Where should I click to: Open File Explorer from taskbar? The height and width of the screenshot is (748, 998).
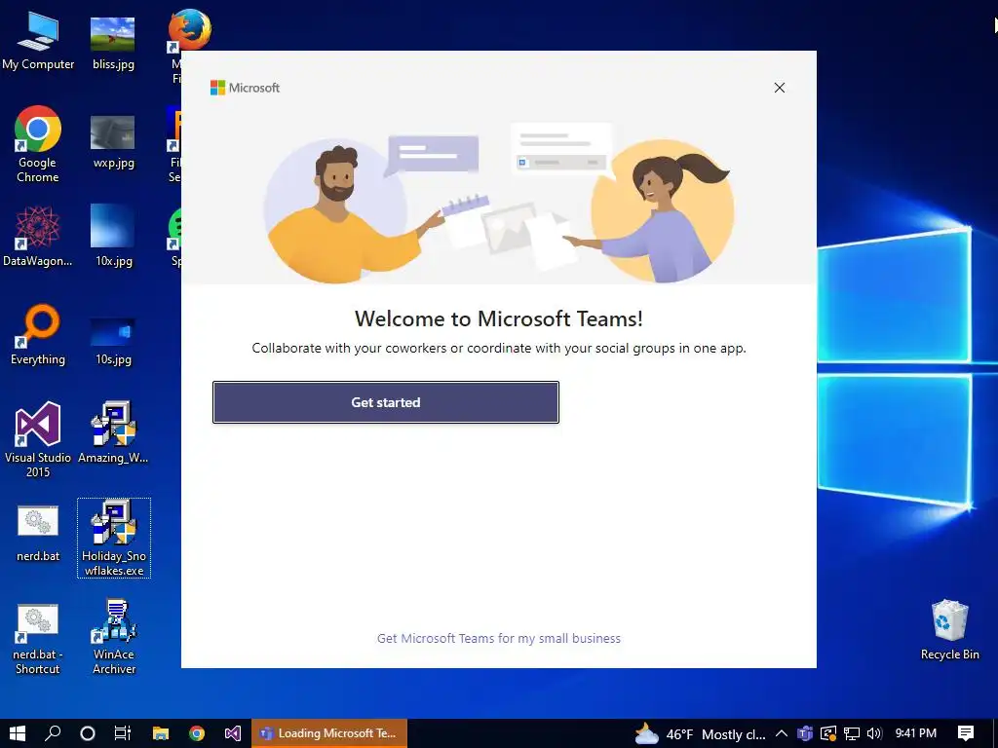point(161,733)
